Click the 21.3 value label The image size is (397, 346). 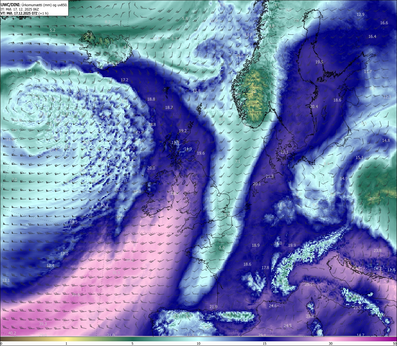point(270,176)
